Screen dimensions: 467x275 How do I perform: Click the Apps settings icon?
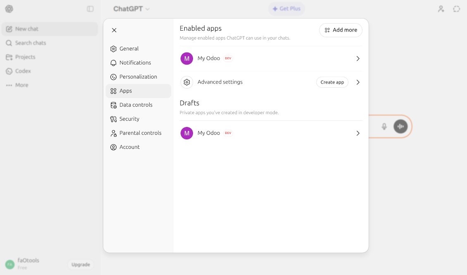[x=113, y=91]
